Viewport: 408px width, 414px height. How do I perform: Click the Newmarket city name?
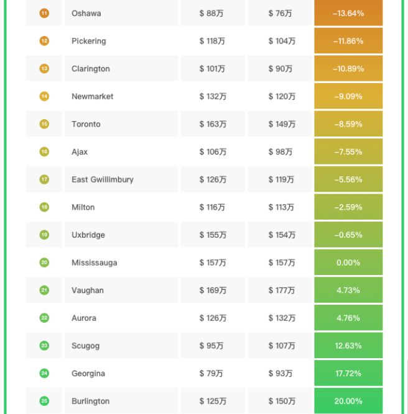tap(93, 96)
